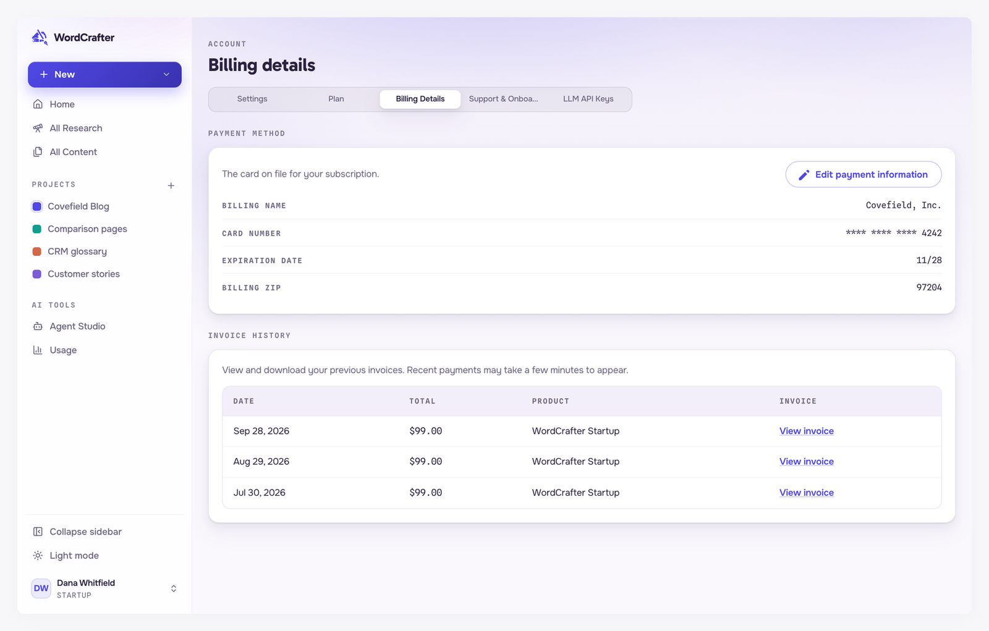Collapse the sidebar
This screenshot has width=989, height=631.
click(104, 531)
